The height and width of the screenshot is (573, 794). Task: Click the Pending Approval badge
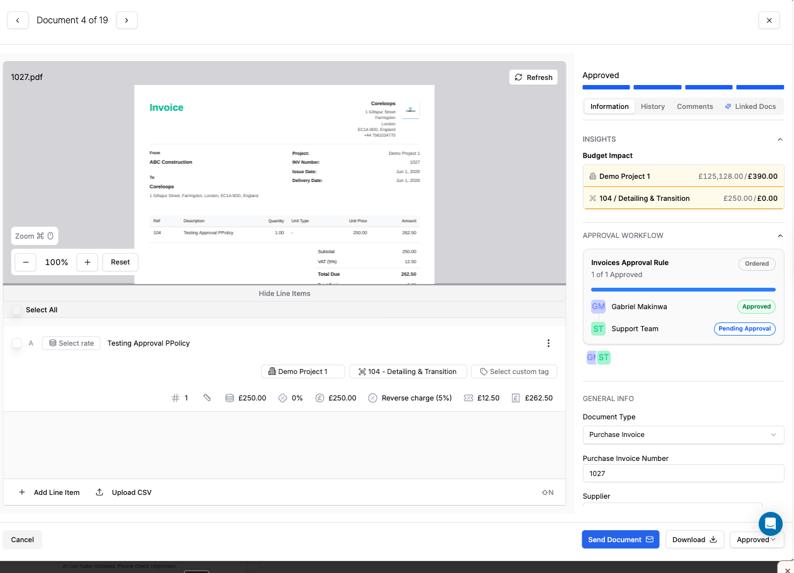point(745,329)
